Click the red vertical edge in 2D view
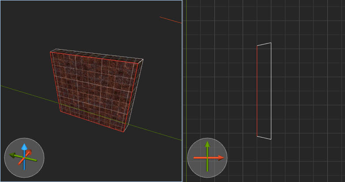This screenshot has width=345, height=182. point(257,90)
